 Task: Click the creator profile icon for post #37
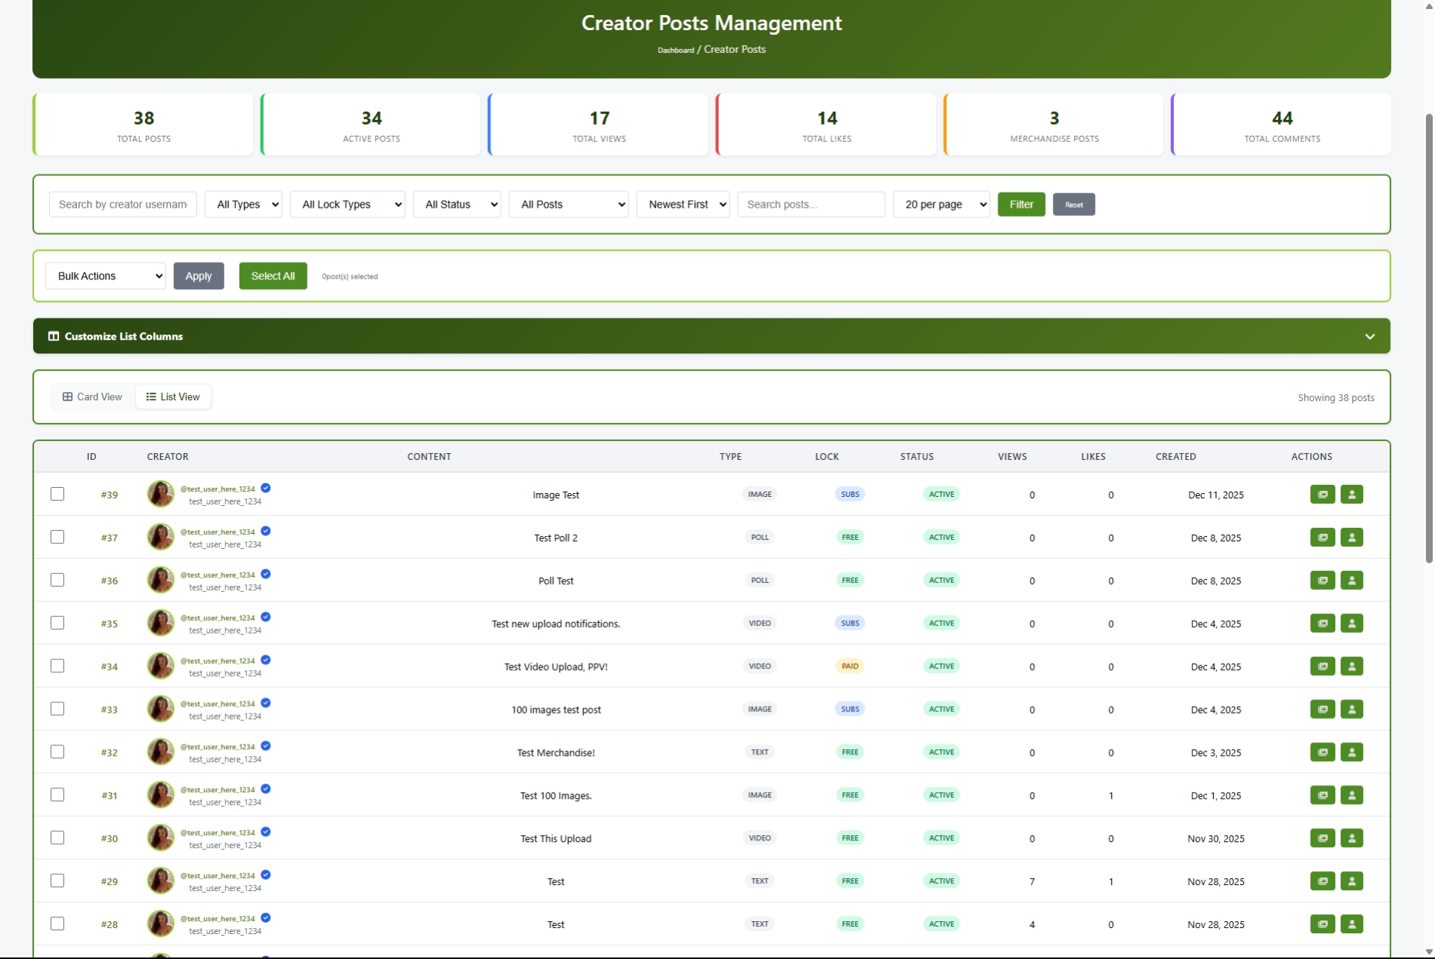[1351, 538]
